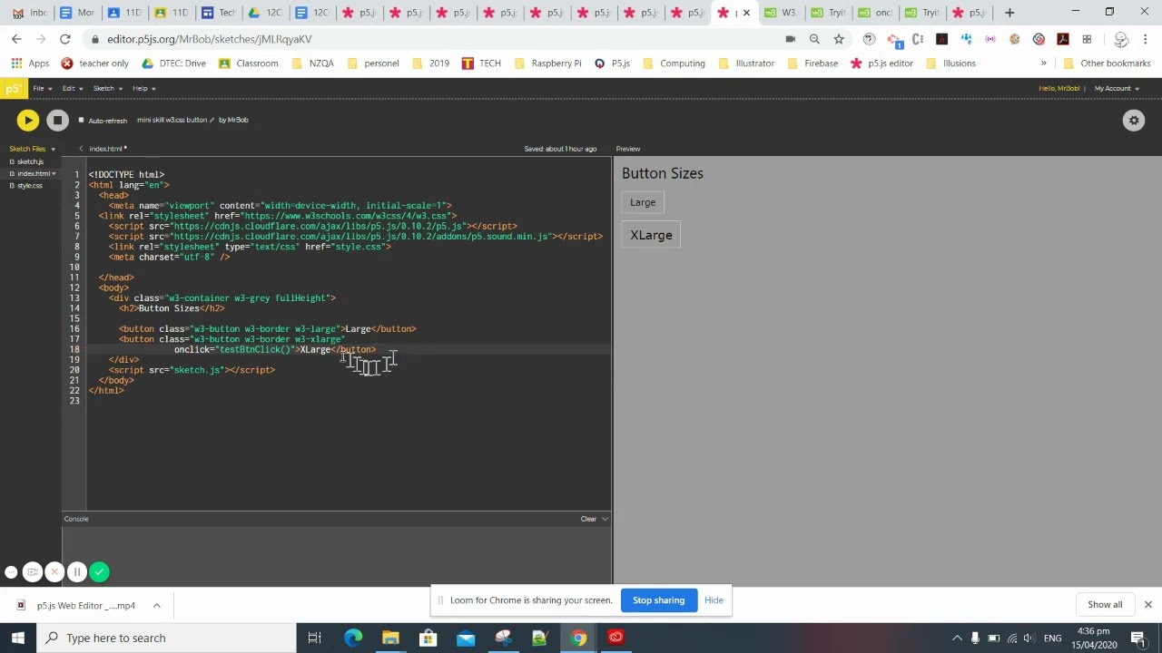Open the Snipping tool on taskbar
The height and width of the screenshot is (653, 1162).
tap(503, 638)
